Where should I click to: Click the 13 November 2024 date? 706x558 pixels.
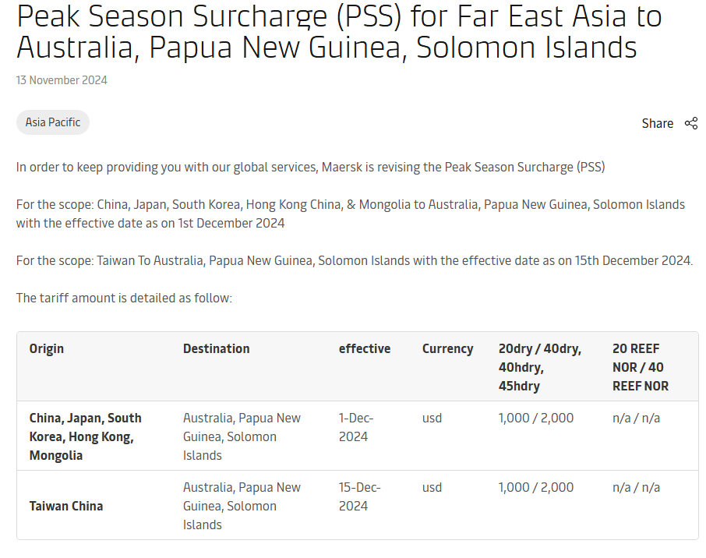pyautogui.click(x=62, y=80)
